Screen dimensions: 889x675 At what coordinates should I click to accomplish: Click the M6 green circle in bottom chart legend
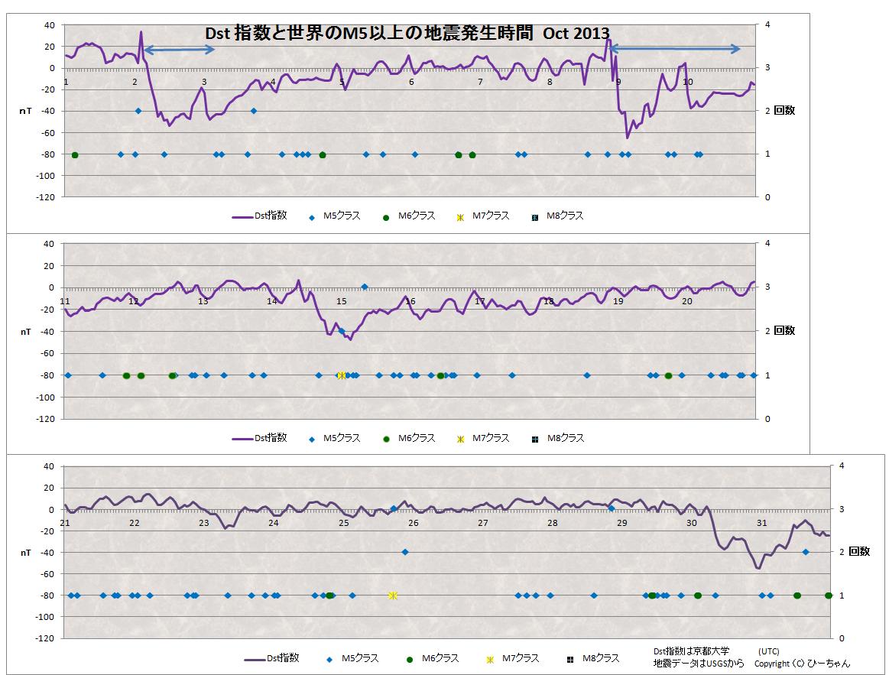[410, 659]
